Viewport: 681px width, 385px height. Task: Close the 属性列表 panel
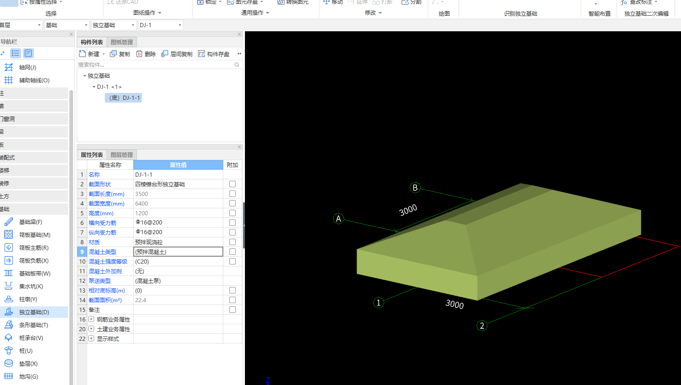[239, 147]
